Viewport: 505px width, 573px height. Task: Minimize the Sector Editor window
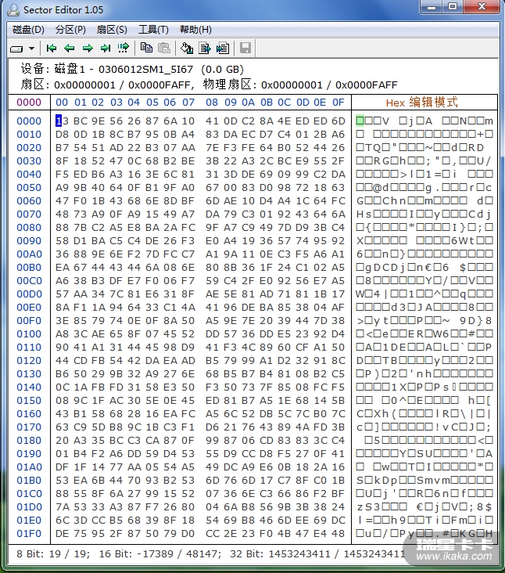pos(432,7)
